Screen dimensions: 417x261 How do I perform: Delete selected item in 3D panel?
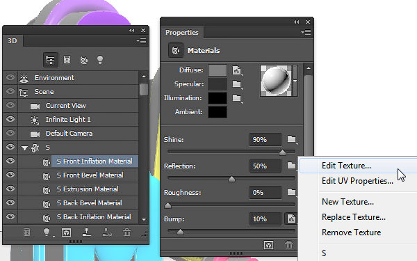[127, 232]
